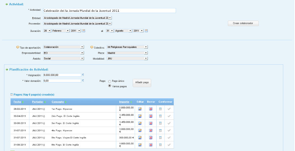
Task: Select the 28-02-2011 date cell
Action: coord(20,109)
